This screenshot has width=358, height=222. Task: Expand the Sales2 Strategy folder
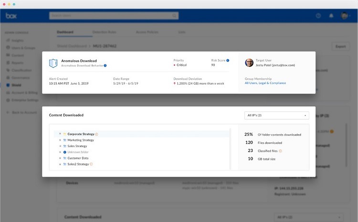60,164
